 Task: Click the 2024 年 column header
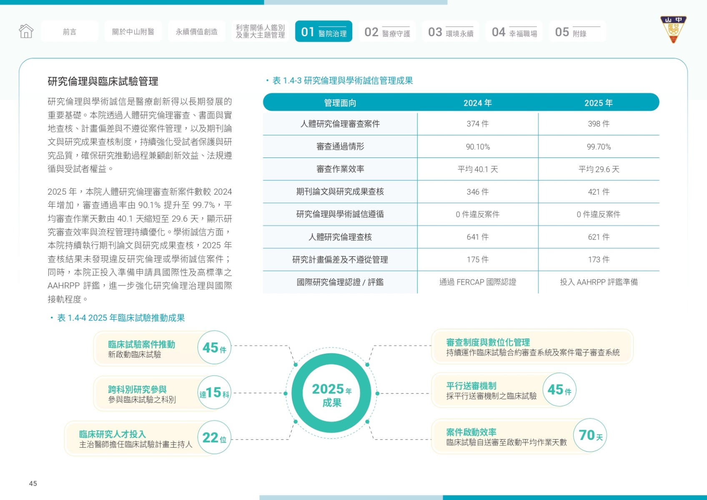pos(478,103)
